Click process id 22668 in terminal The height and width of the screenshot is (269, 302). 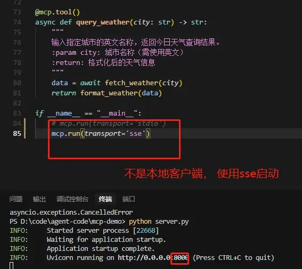tap(146, 231)
